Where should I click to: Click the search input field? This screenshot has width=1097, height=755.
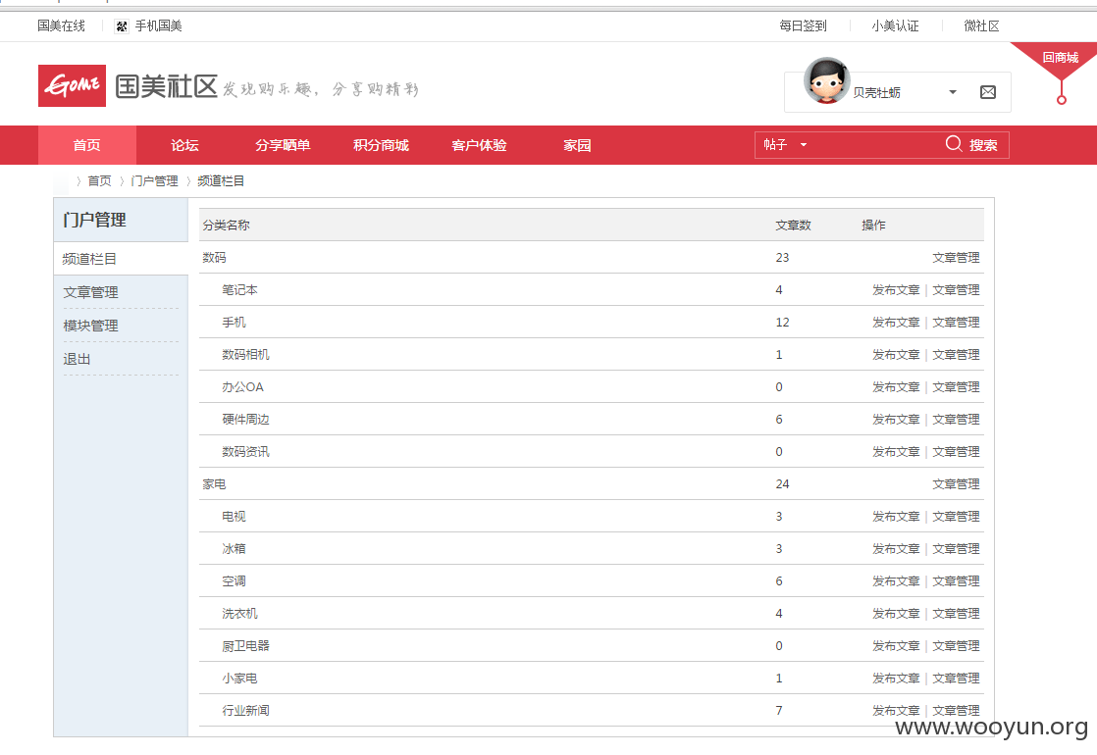pyautogui.click(x=874, y=145)
